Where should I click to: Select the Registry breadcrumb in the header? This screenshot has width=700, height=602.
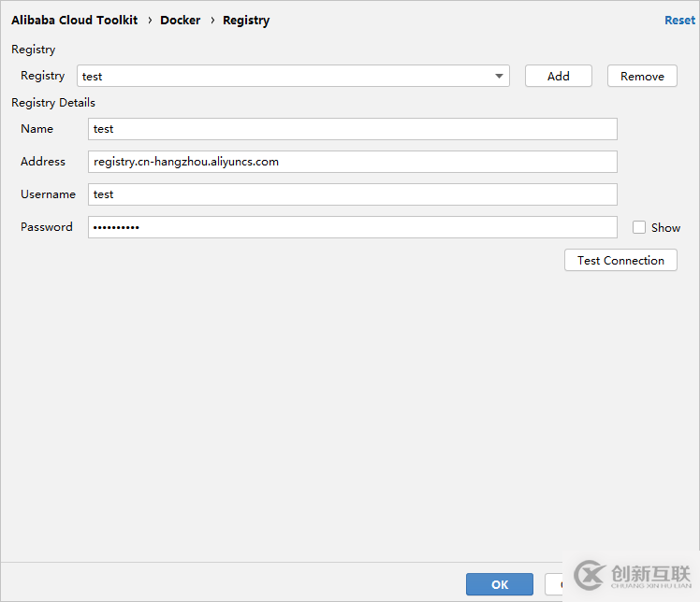click(x=246, y=20)
